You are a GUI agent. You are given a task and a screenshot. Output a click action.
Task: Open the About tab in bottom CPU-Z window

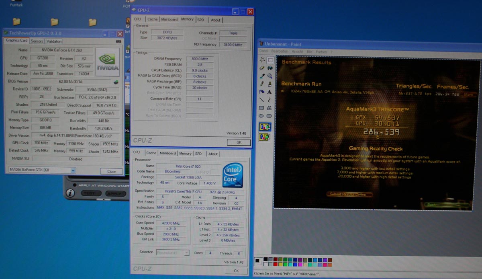coord(213,154)
